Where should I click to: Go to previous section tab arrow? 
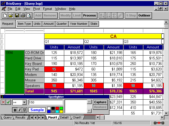(36, 117)
